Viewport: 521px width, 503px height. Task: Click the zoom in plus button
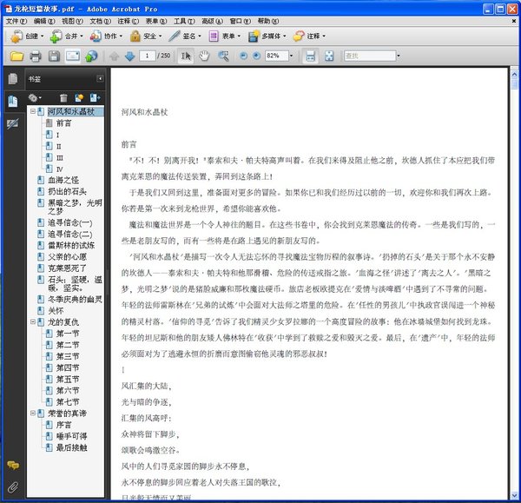[x=256, y=56]
